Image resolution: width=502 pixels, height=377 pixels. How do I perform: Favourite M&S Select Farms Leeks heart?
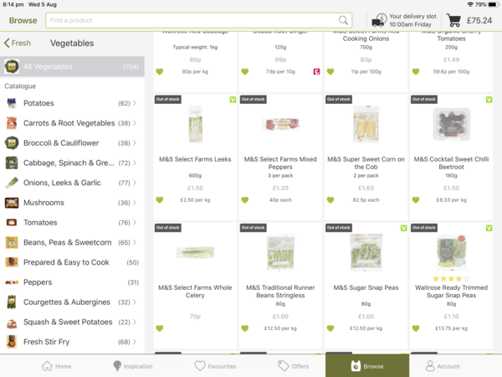click(x=160, y=200)
